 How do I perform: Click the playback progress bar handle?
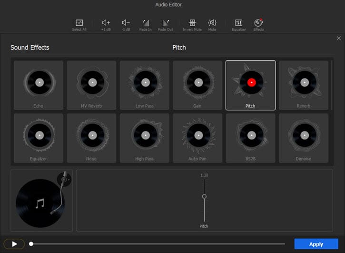(x=31, y=244)
